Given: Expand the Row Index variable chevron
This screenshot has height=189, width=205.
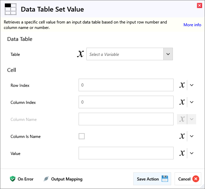Looking at the screenshot, I should click(x=192, y=85).
